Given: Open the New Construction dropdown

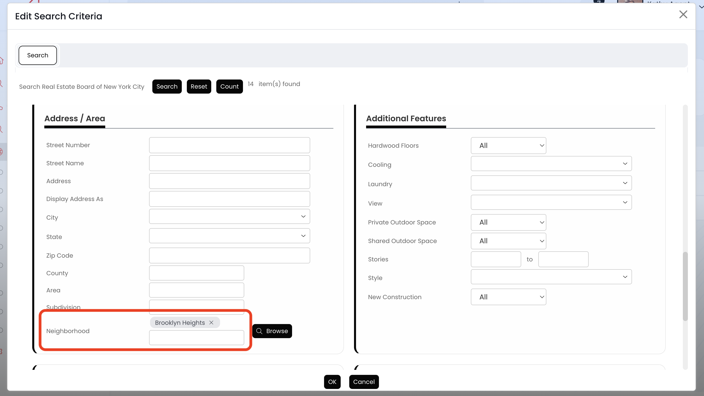Looking at the screenshot, I should 508,297.
